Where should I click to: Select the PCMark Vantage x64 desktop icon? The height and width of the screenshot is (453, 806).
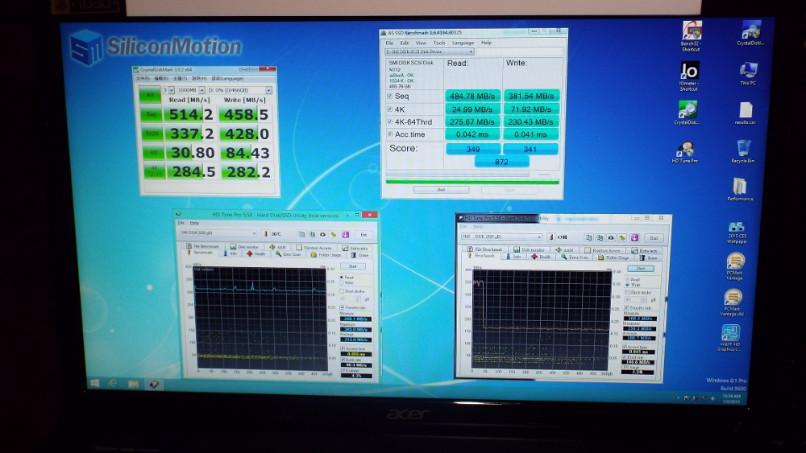point(733,303)
